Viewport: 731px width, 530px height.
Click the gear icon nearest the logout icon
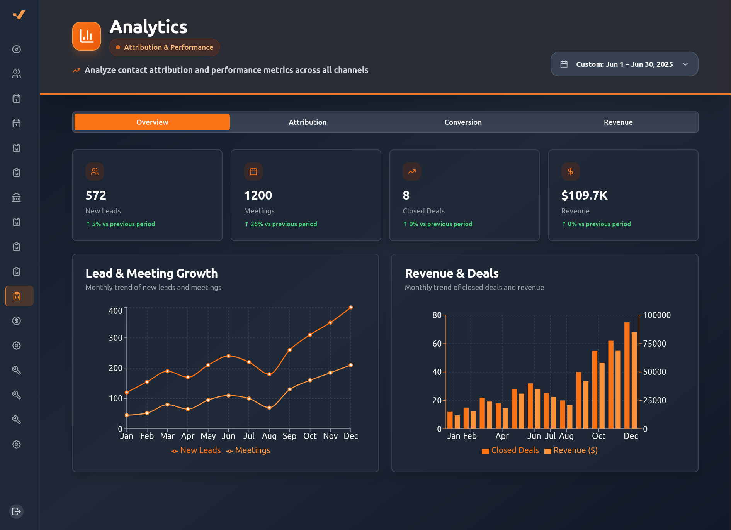16,444
